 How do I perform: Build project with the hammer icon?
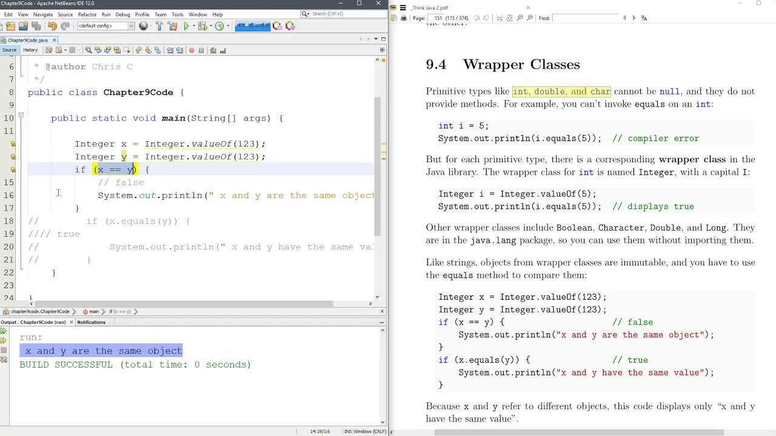[159, 26]
